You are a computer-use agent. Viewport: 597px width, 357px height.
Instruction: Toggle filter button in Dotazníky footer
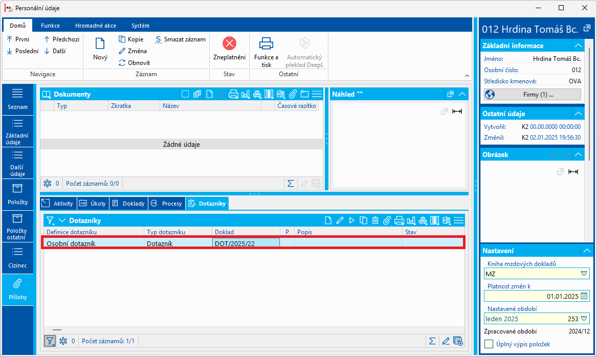50,341
